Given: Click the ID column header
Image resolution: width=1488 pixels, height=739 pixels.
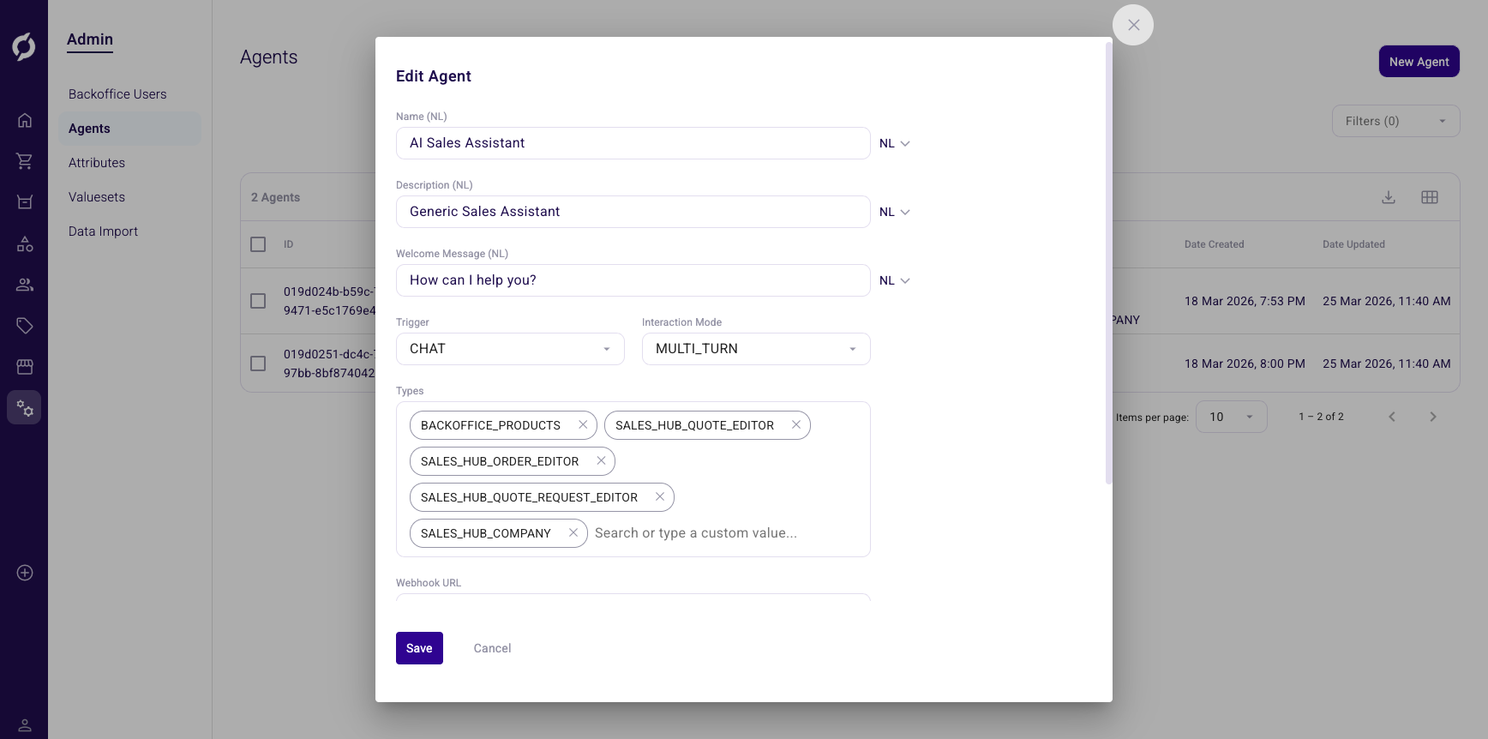Looking at the screenshot, I should click(289, 244).
